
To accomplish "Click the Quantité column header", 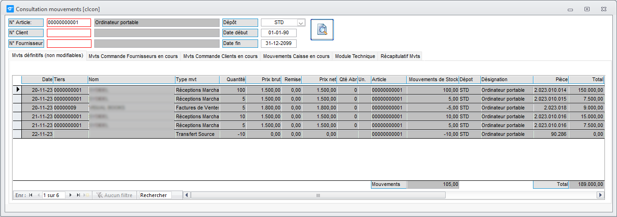I will 233,80.
